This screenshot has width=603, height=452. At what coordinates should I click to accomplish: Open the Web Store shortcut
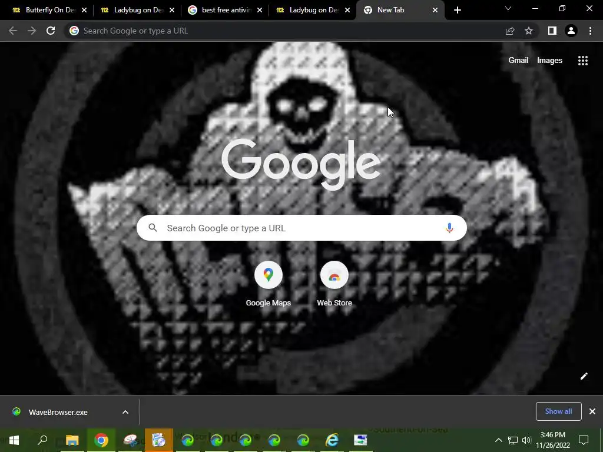[334, 284]
